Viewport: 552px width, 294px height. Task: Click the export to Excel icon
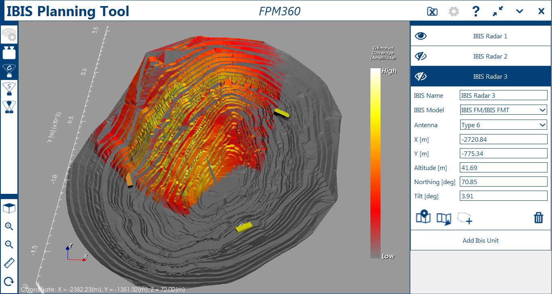(x=432, y=11)
